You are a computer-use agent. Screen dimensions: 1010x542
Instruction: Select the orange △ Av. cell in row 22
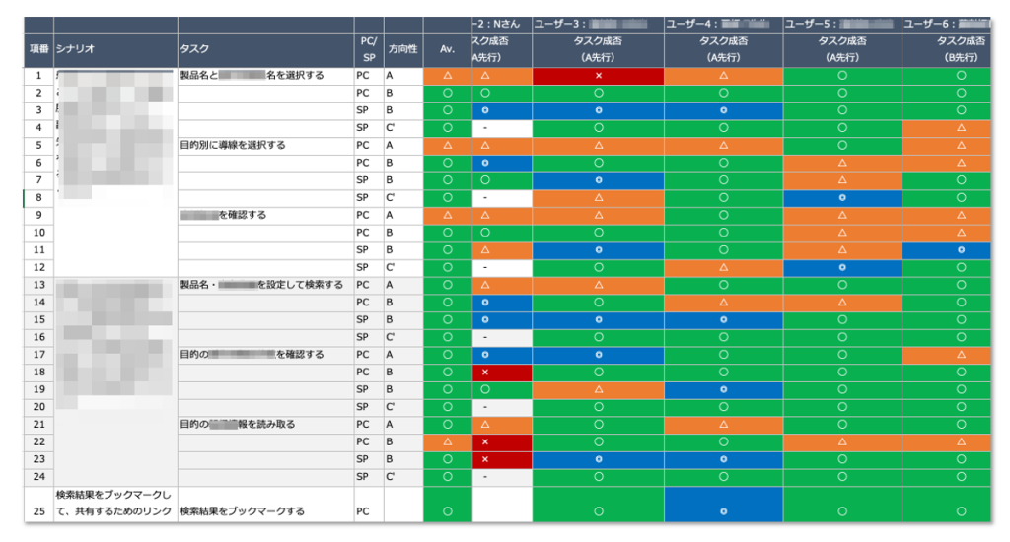click(x=447, y=442)
